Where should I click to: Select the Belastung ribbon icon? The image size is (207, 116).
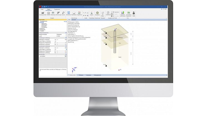pos(53,13)
